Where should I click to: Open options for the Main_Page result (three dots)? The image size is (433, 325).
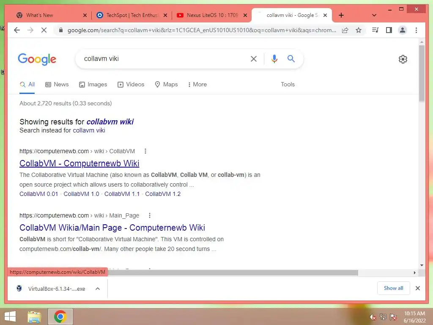(149, 215)
